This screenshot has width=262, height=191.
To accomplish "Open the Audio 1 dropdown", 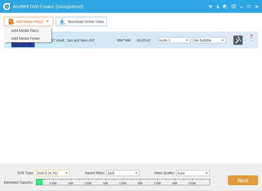I will click(174, 40).
